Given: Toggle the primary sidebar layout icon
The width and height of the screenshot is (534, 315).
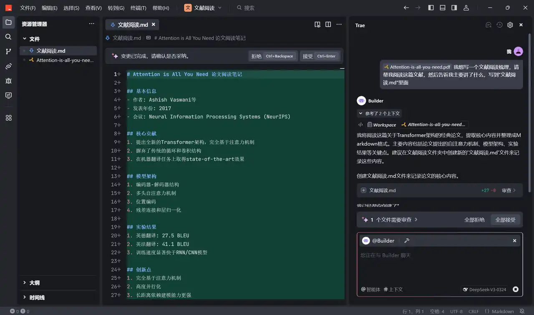Looking at the screenshot, I should (x=431, y=8).
